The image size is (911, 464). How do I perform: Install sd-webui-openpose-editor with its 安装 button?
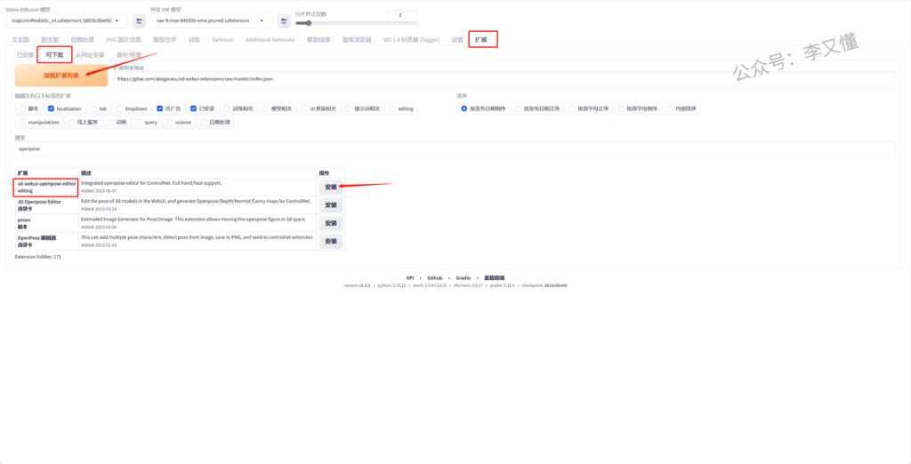pyautogui.click(x=330, y=188)
